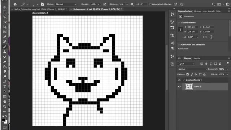This screenshot has width=231, height=130.
Task: Select the Paint Bucket tool
Action: click(5, 67)
